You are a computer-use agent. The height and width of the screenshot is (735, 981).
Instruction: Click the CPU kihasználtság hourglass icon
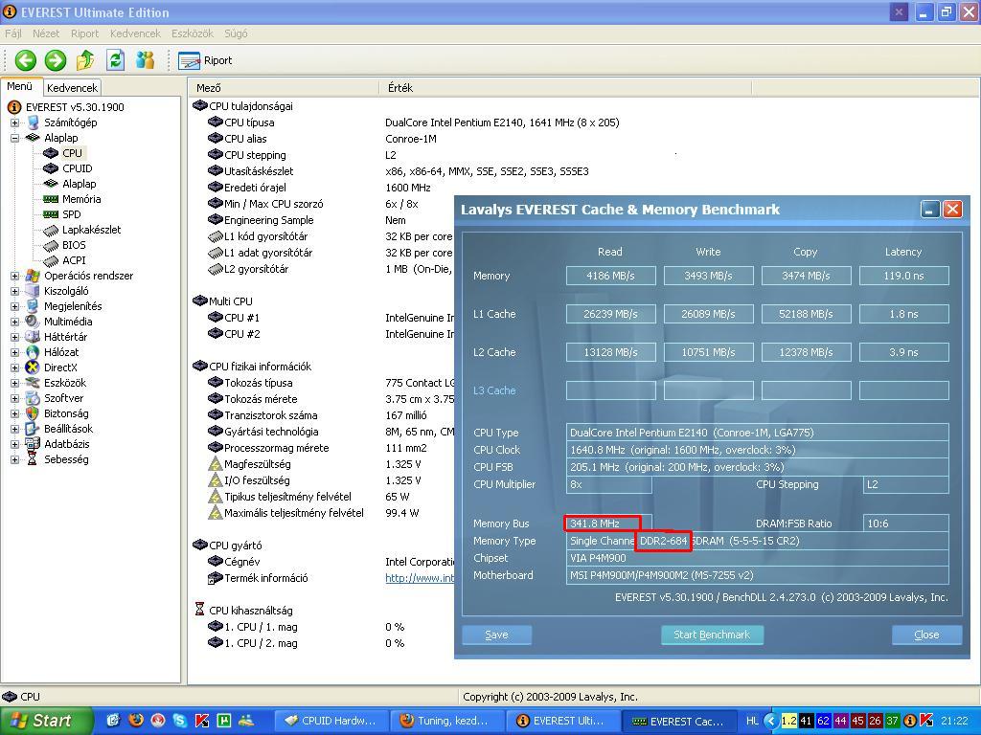[199, 610]
